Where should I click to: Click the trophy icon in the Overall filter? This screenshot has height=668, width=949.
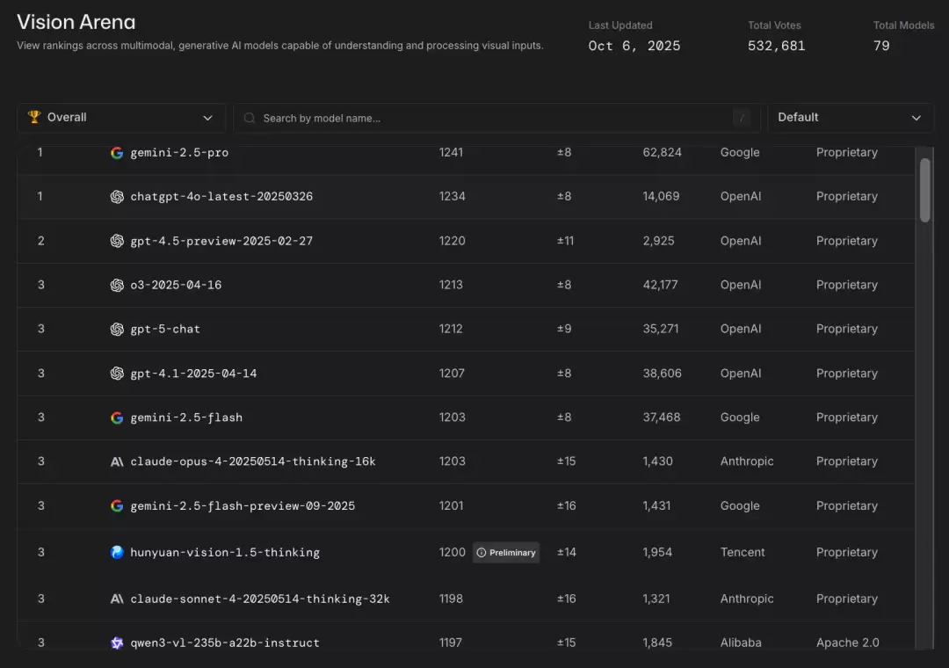pyautogui.click(x=34, y=117)
